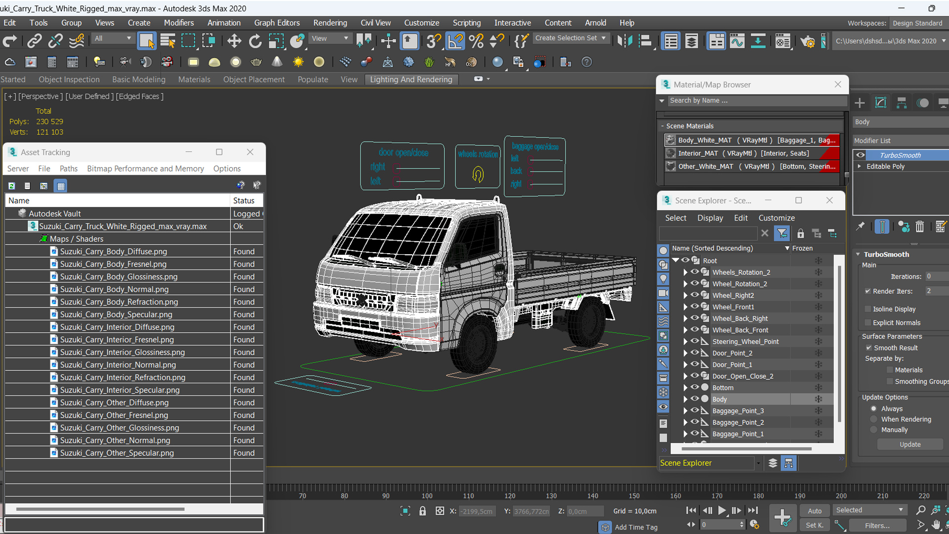Viewport: 949px width, 534px height.
Task: Toggle Render Iters checkbox
Action: (x=867, y=291)
